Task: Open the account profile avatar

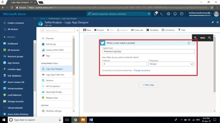Action: (x=216, y=14)
